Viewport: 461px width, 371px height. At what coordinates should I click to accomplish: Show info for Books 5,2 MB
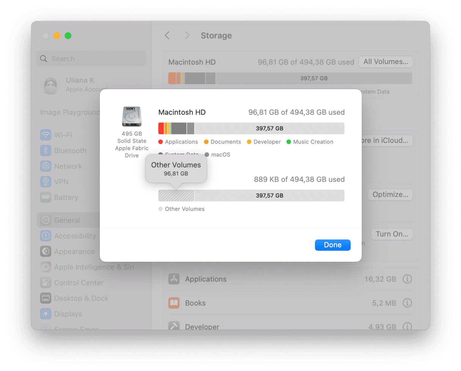pyautogui.click(x=407, y=303)
